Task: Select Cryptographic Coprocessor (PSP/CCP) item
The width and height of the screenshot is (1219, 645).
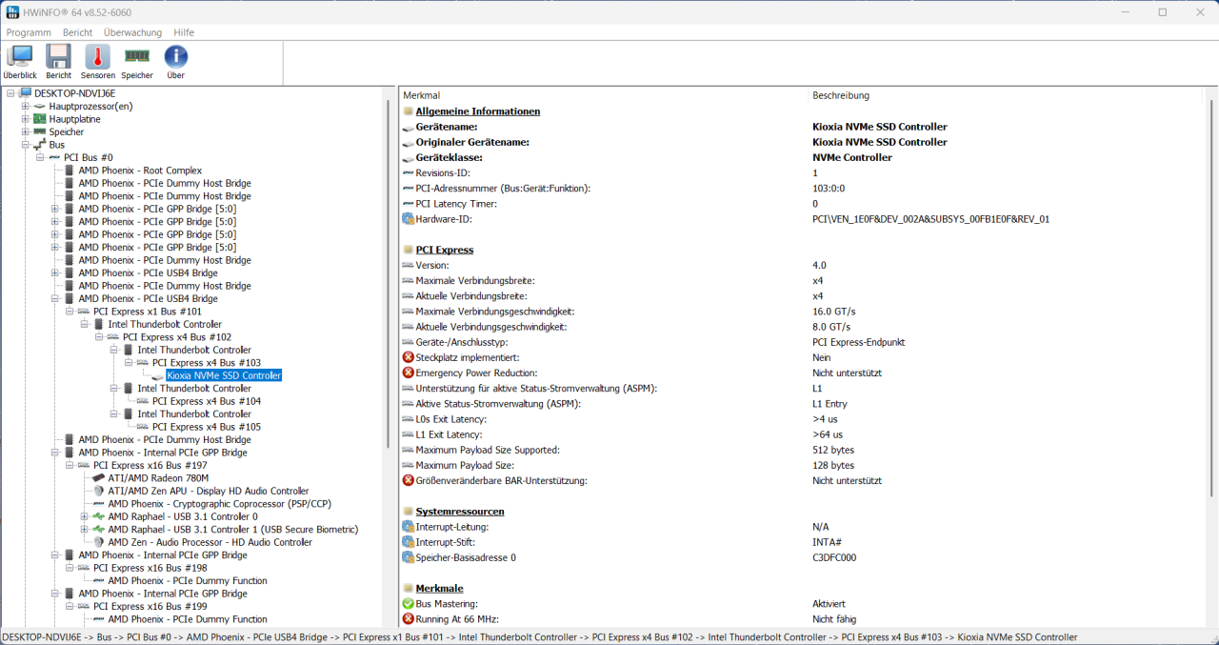Action: tap(219, 504)
